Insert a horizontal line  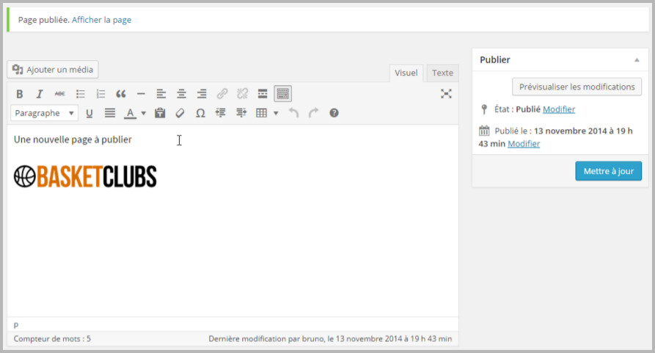(141, 94)
